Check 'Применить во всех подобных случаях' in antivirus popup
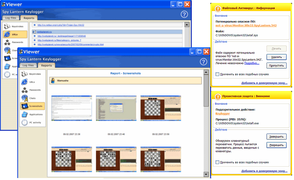This screenshot has height=180, width=294. coord(217,74)
